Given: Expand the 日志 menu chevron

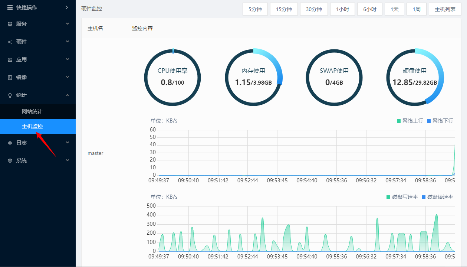Looking at the screenshot, I should pos(68,143).
